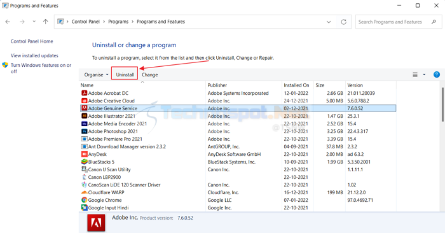This screenshot has height=233, width=445.
Task: Click the Google Input Hindi icon
Action: point(84,208)
